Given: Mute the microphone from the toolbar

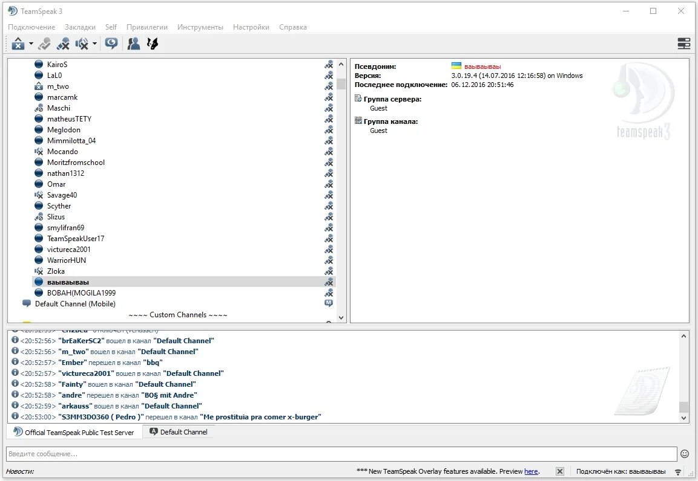Looking at the screenshot, I should [x=63, y=44].
